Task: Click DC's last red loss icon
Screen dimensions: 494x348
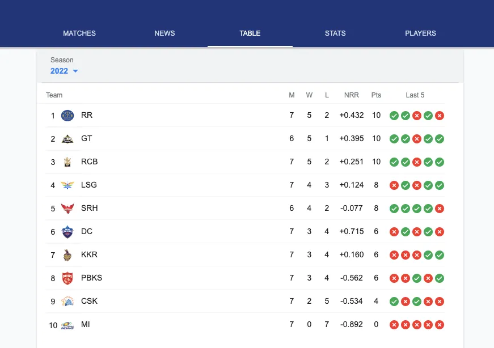Action: point(440,232)
